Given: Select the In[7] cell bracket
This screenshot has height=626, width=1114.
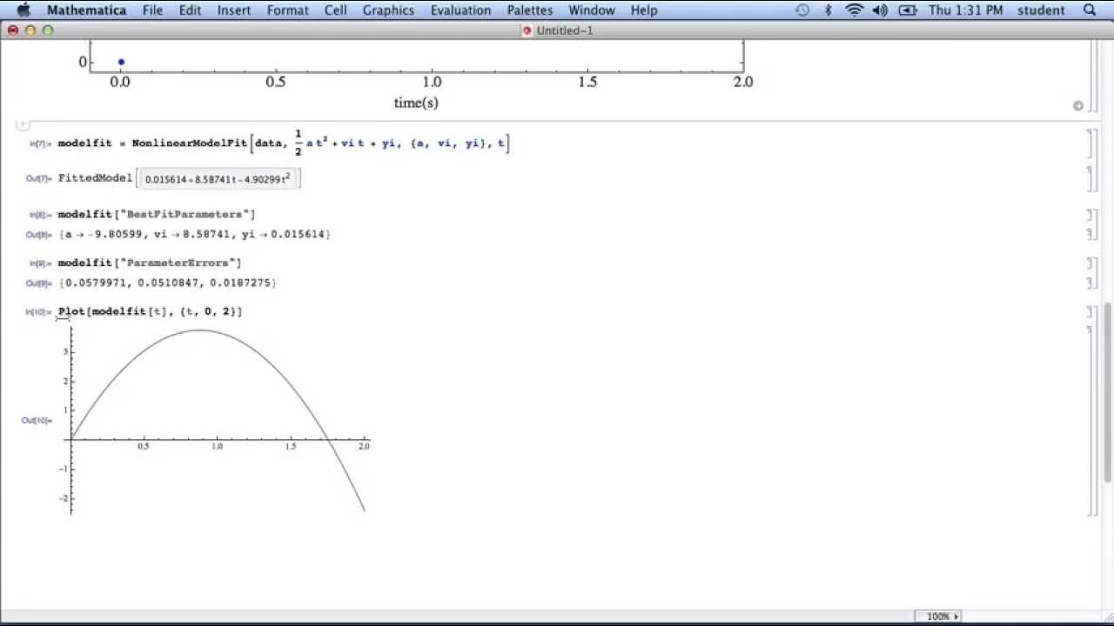Looking at the screenshot, I should (1090, 143).
